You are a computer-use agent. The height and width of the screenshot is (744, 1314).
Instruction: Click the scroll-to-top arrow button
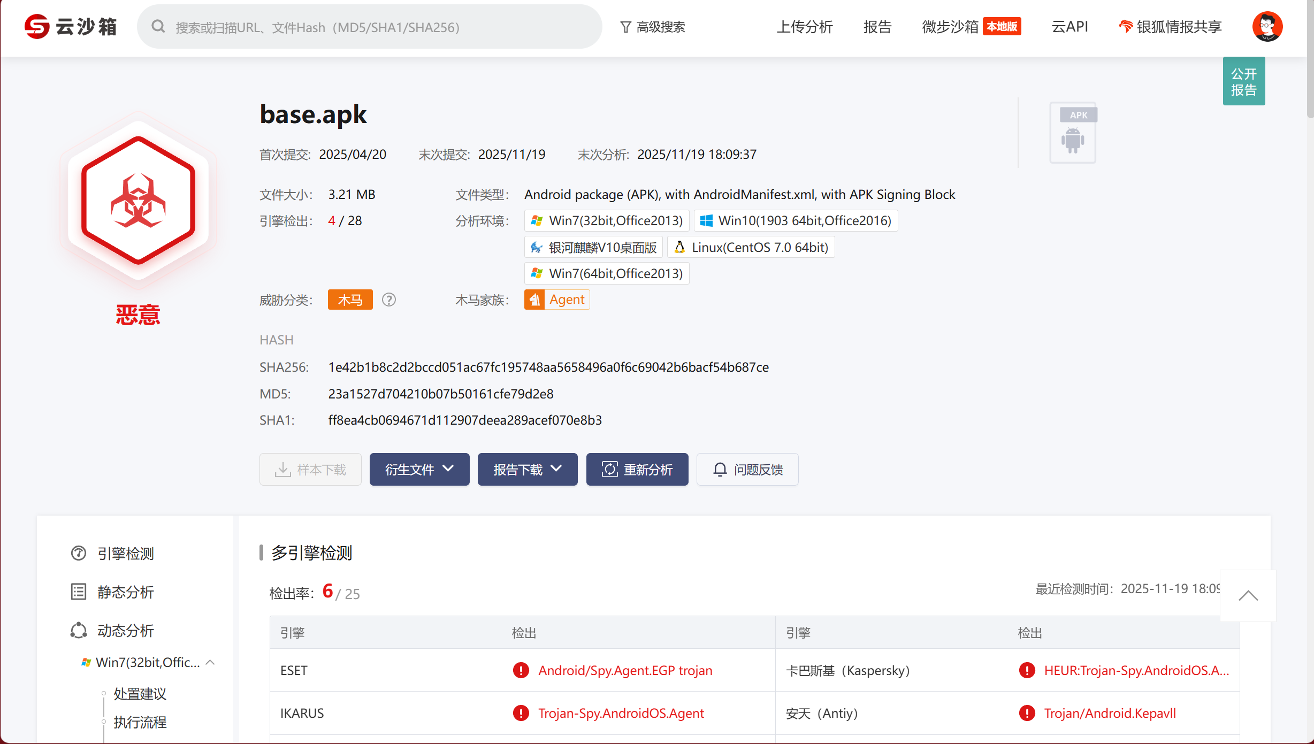click(x=1248, y=596)
